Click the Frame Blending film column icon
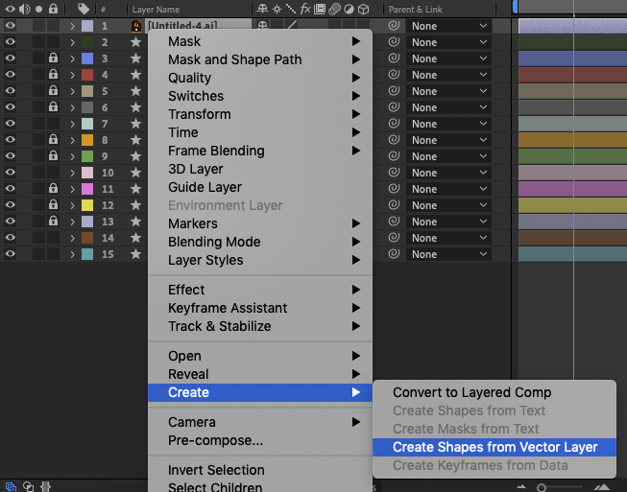Image resolution: width=627 pixels, height=492 pixels. point(319,9)
